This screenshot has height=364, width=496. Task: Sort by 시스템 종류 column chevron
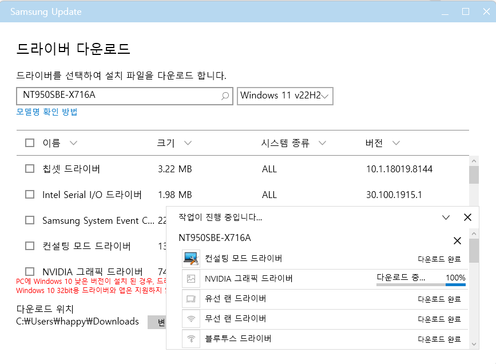point(322,143)
